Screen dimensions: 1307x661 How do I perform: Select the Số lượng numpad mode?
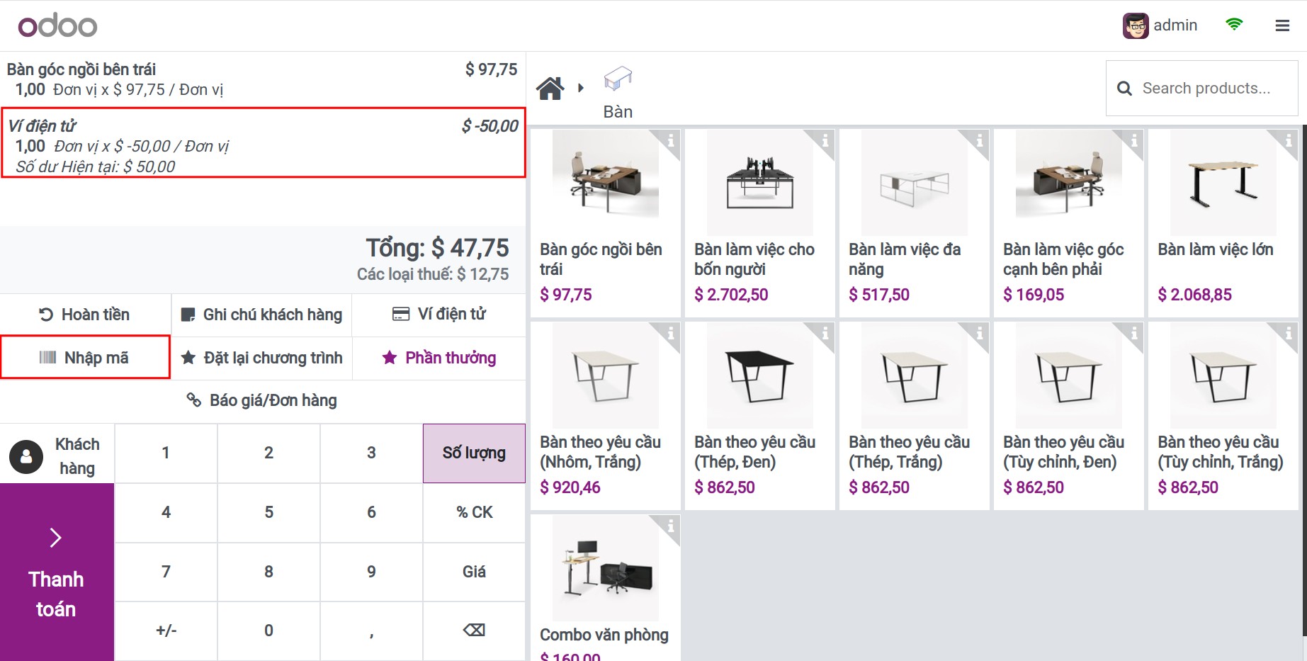point(474,453)
